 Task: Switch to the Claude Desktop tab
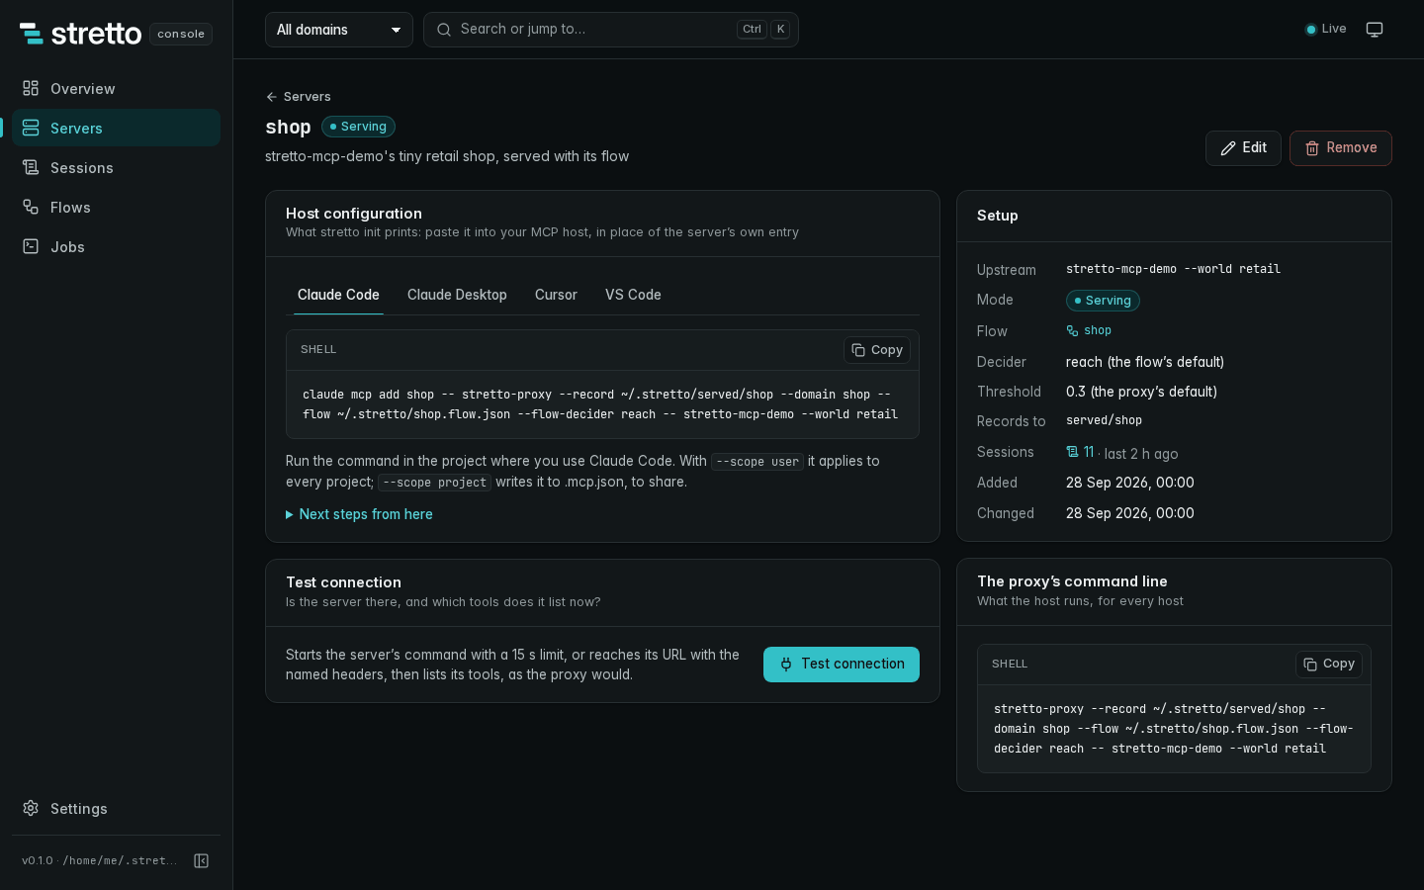pyautogui.click(x=457, y=295)
